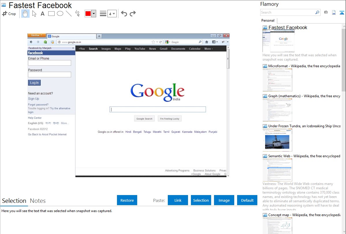This screenshot has height=234, width=346.
Task: Switch to the Notes tab
Action: 38,201
